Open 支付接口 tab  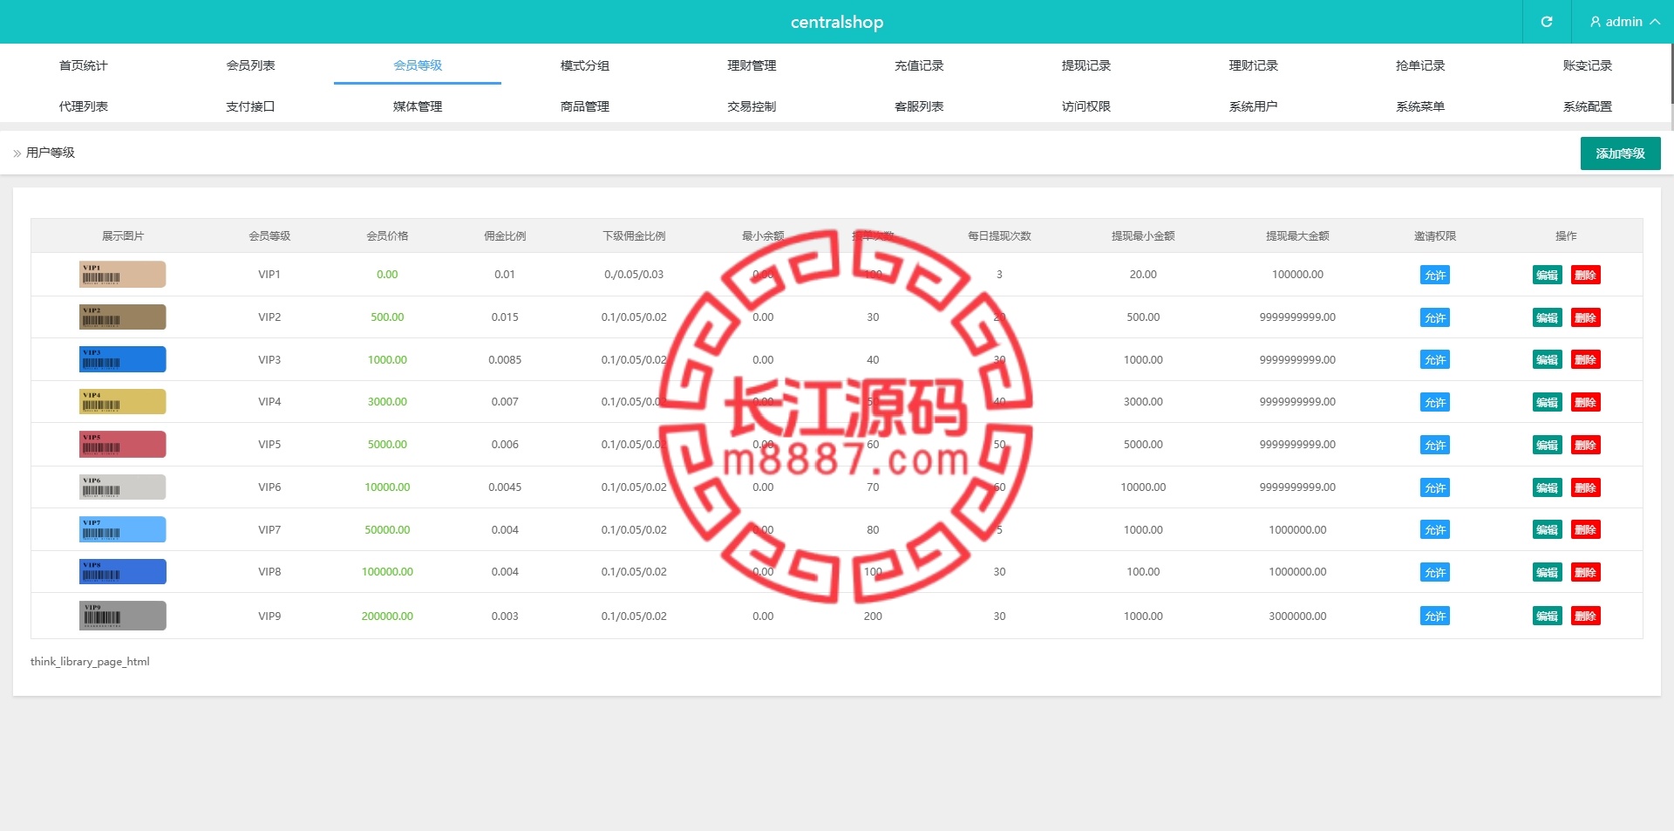[x=250, y=106]
